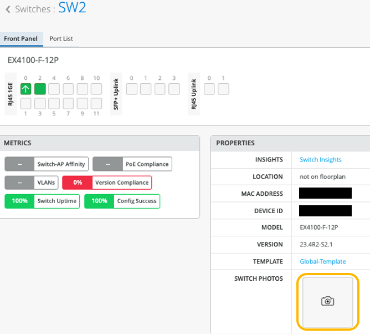The width and height of the screenshot is (370, 334).
Task: Select RJ45 1GE port 0 with up arrow
Action: click(x=26, y=89)
